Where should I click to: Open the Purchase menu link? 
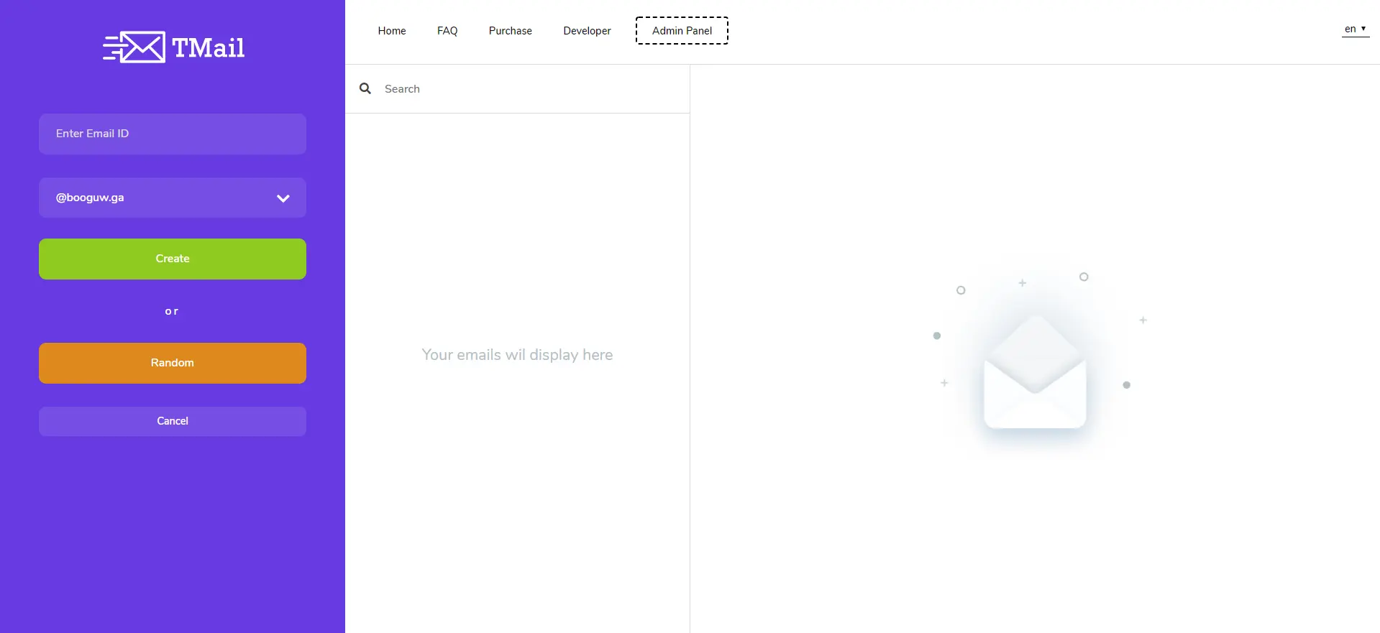point(511,31)
